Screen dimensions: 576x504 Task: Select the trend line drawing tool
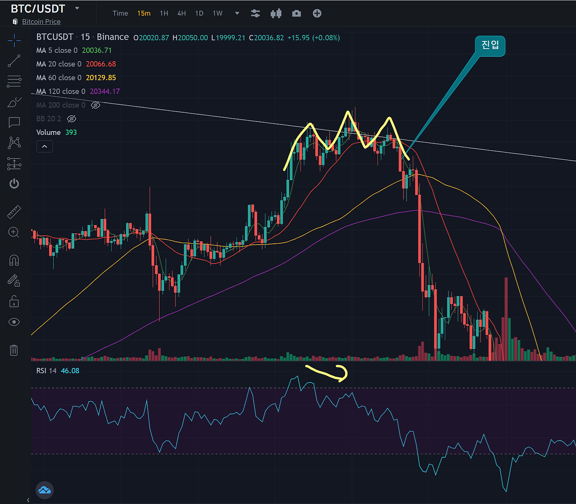pyautogui.click(x=14, y=61)
